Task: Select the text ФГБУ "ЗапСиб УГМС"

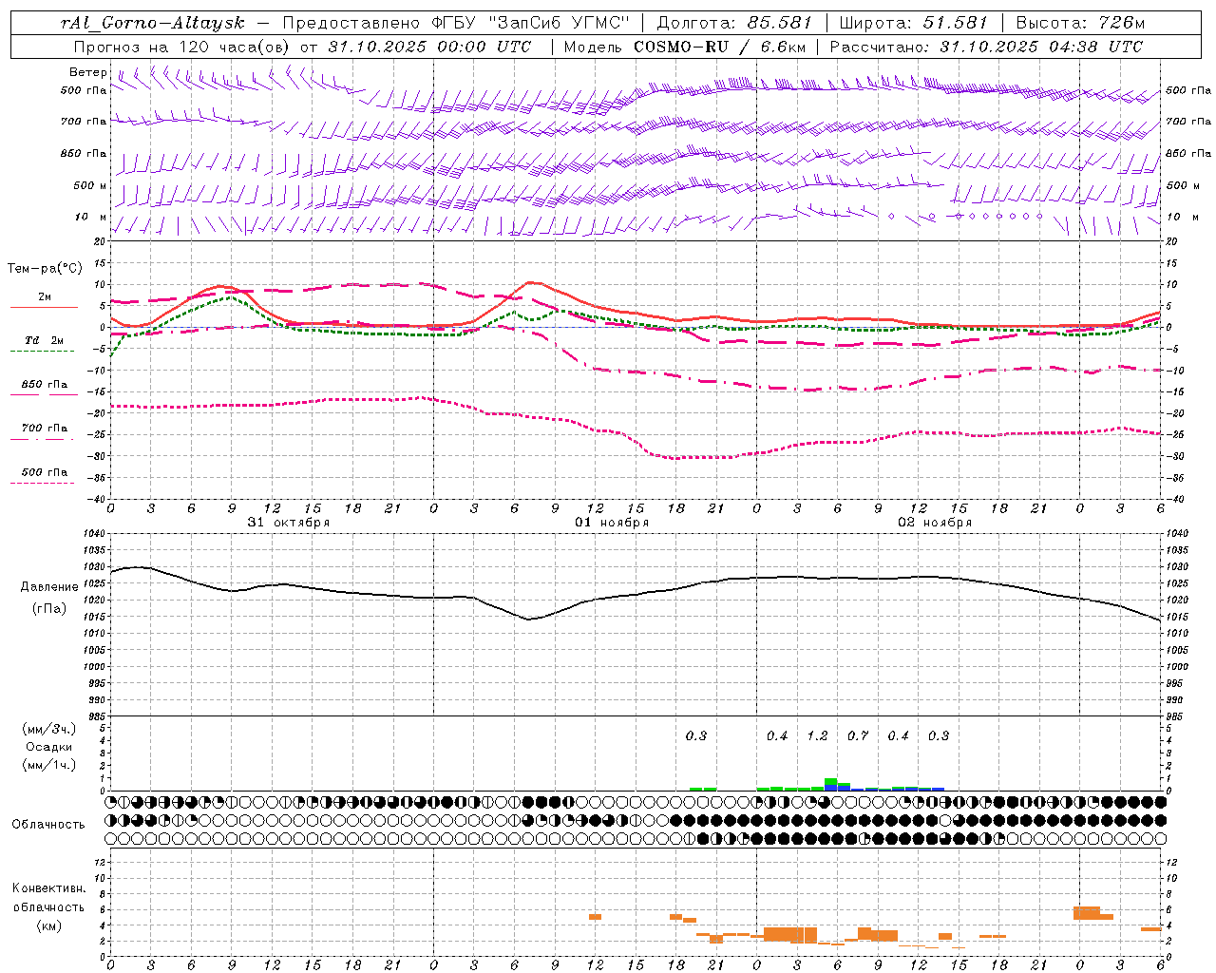Action: (531, 23)
